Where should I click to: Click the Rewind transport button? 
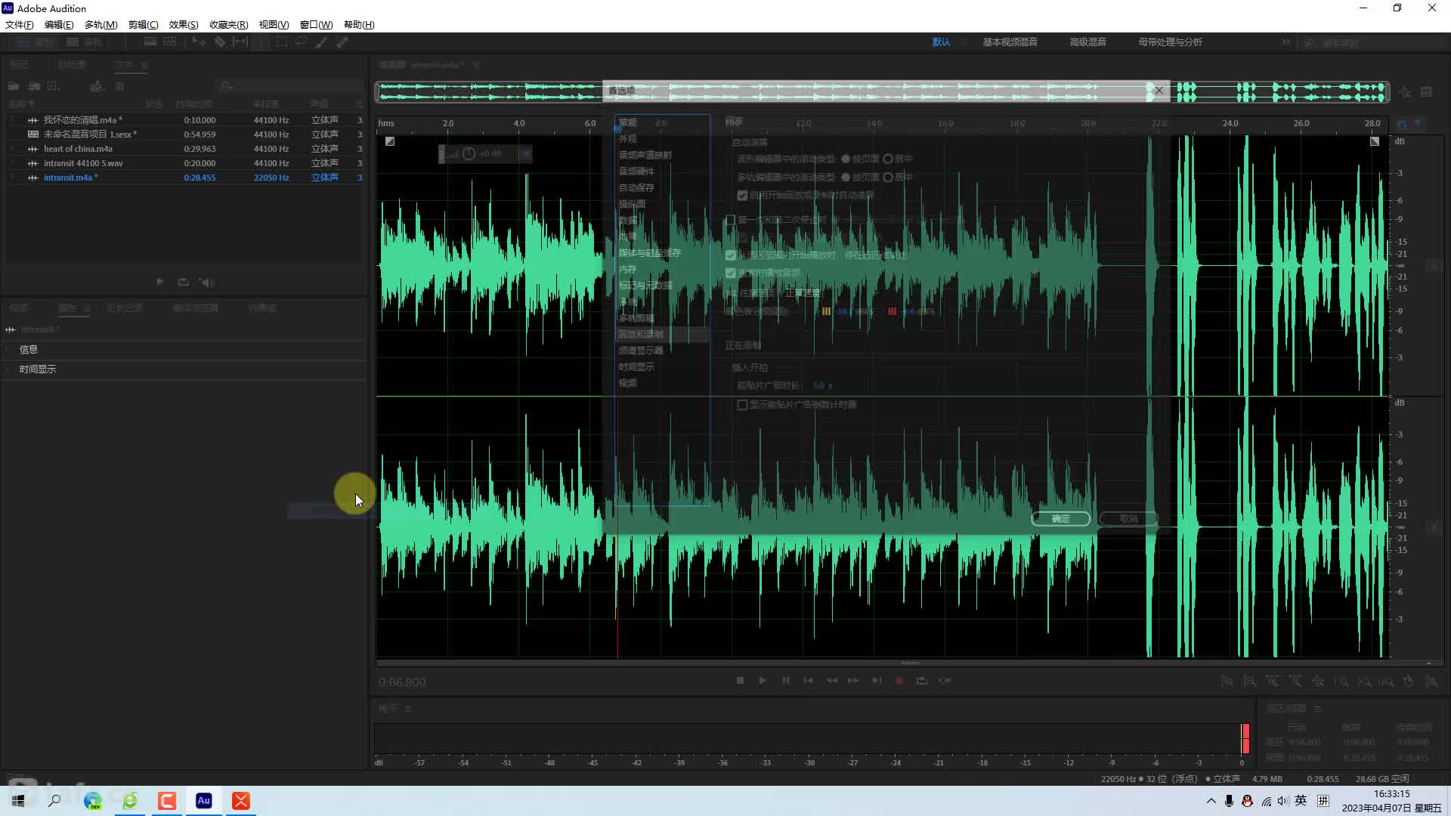[831, 680]
